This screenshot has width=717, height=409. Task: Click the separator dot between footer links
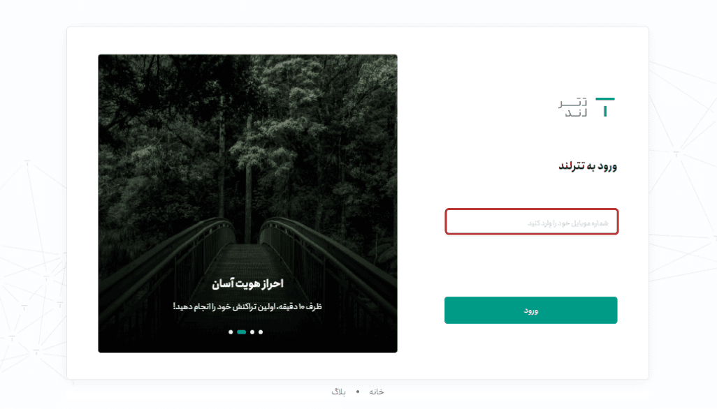pyautogui.click(x=358, y=392)
